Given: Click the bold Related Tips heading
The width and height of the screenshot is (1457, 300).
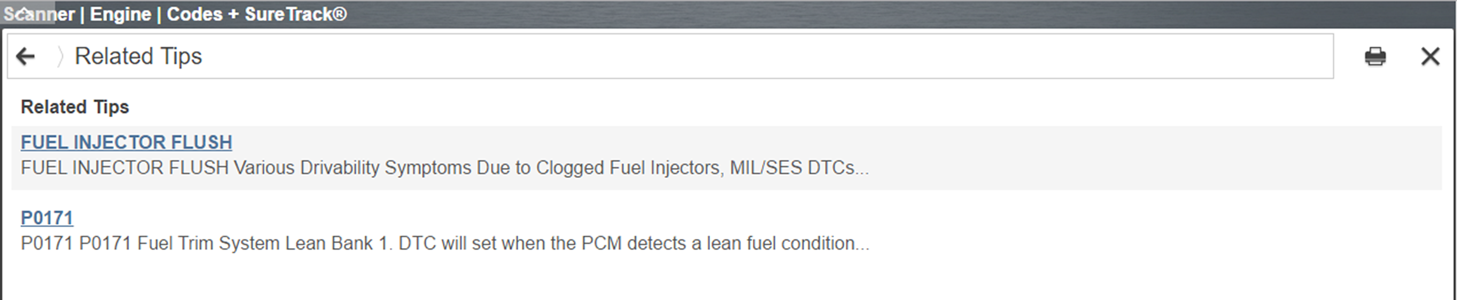Looking at the screenshot, I should click(75, 107).
